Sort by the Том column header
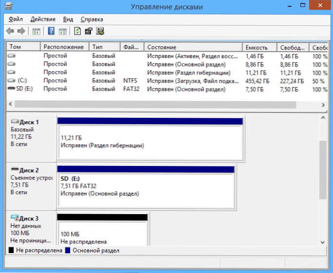The height and width of the screenshot is (273, 333). click(x=23, y=47)
